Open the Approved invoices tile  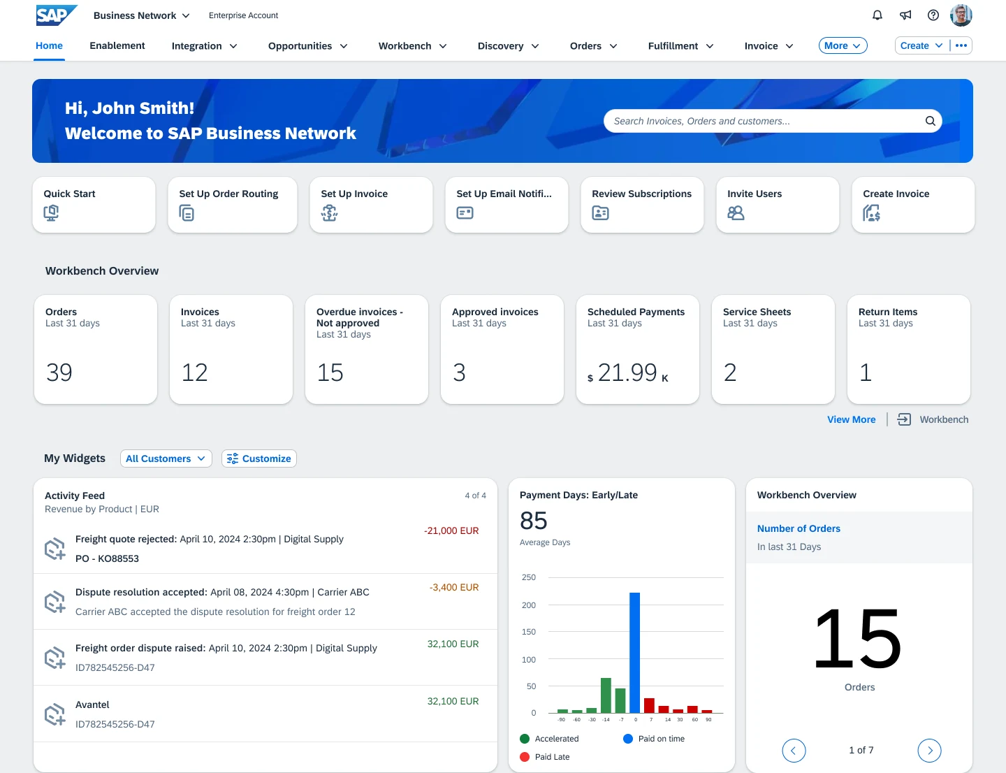502,349
